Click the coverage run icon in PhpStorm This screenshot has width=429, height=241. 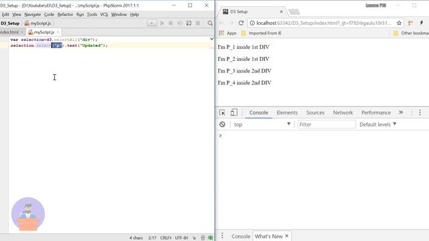[180, 23]
